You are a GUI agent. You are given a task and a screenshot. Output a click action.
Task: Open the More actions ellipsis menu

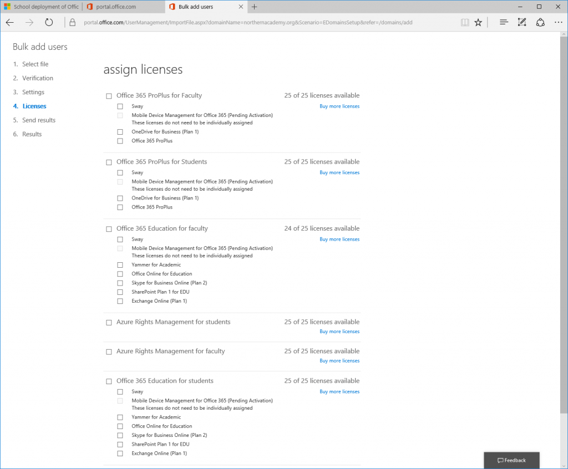pyautogui.click(x=558, y=23)
